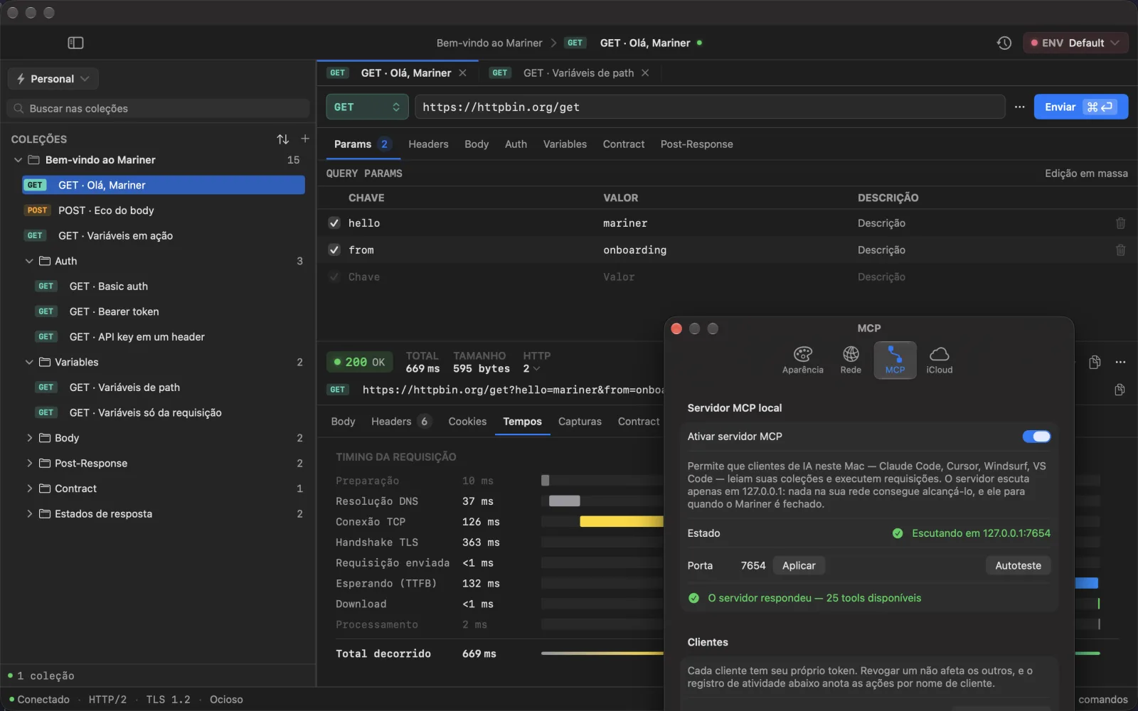
Task: Click the Aplicar port button
Action: pyautogui.click(x=799, y=565)
